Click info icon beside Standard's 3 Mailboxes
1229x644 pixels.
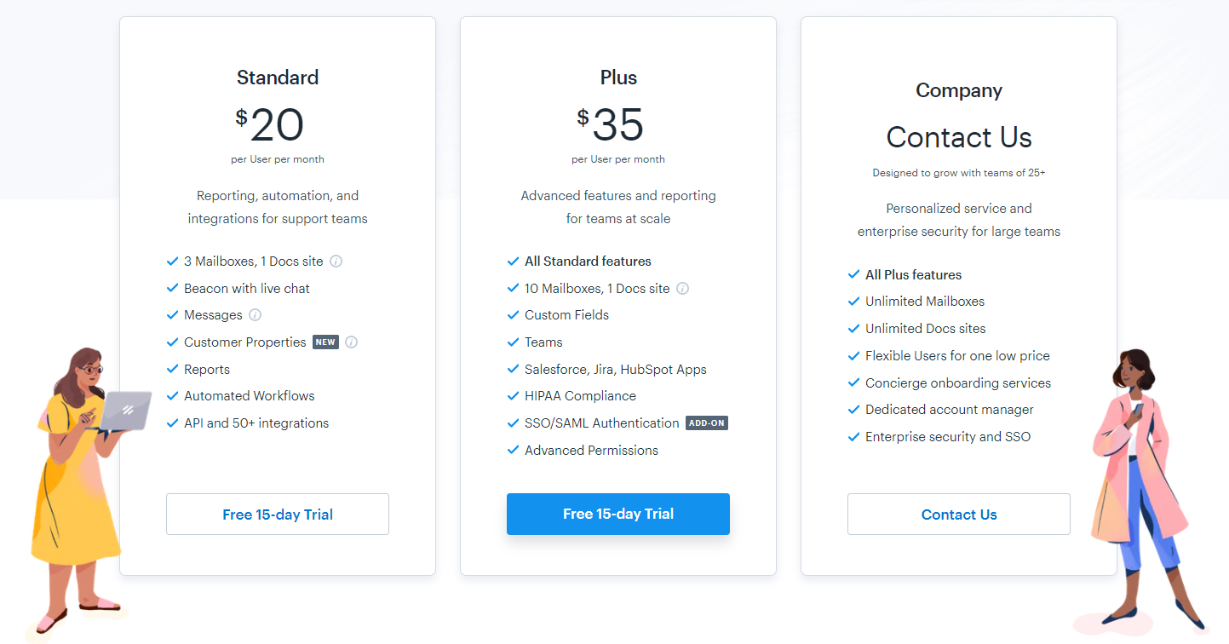[336, 262]
